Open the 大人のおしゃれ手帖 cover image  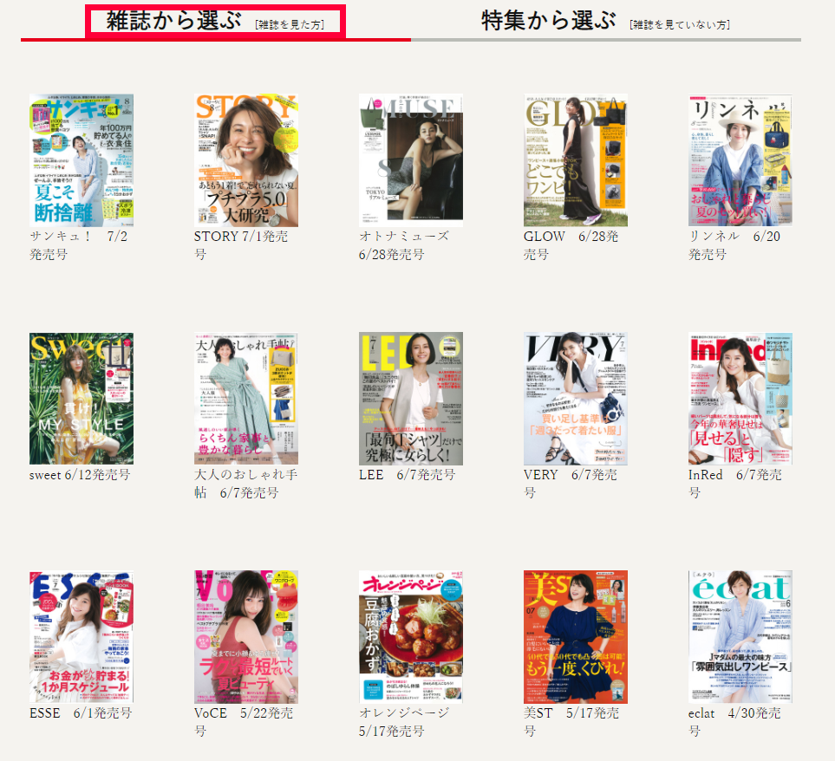(x=246, y=398)
